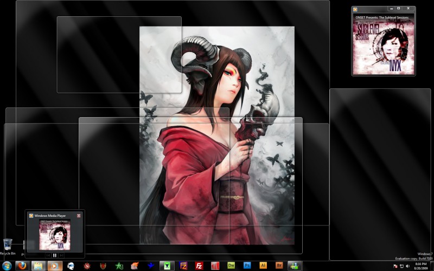This screenshot has height=271, width=434.
Task: Open the flaming calendar icon on taskbar
Action: 135,266
